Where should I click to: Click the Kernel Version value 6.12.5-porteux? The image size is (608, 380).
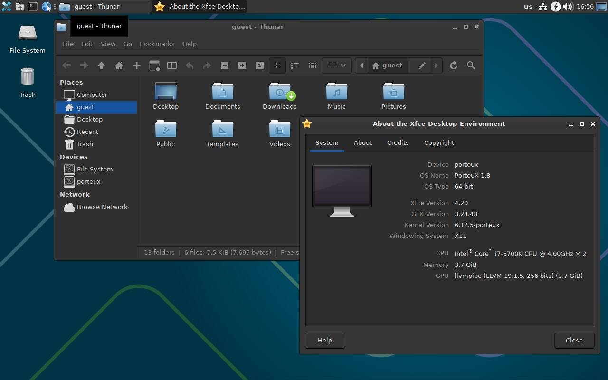coord(477,225)
